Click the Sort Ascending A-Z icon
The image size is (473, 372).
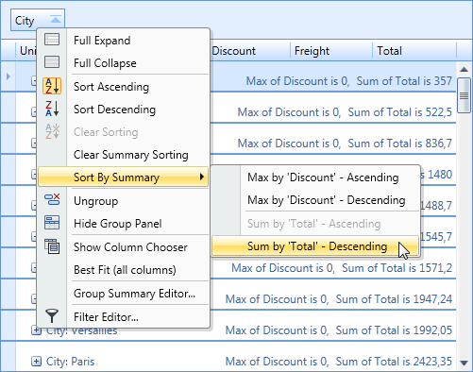[x=52, y=86]
